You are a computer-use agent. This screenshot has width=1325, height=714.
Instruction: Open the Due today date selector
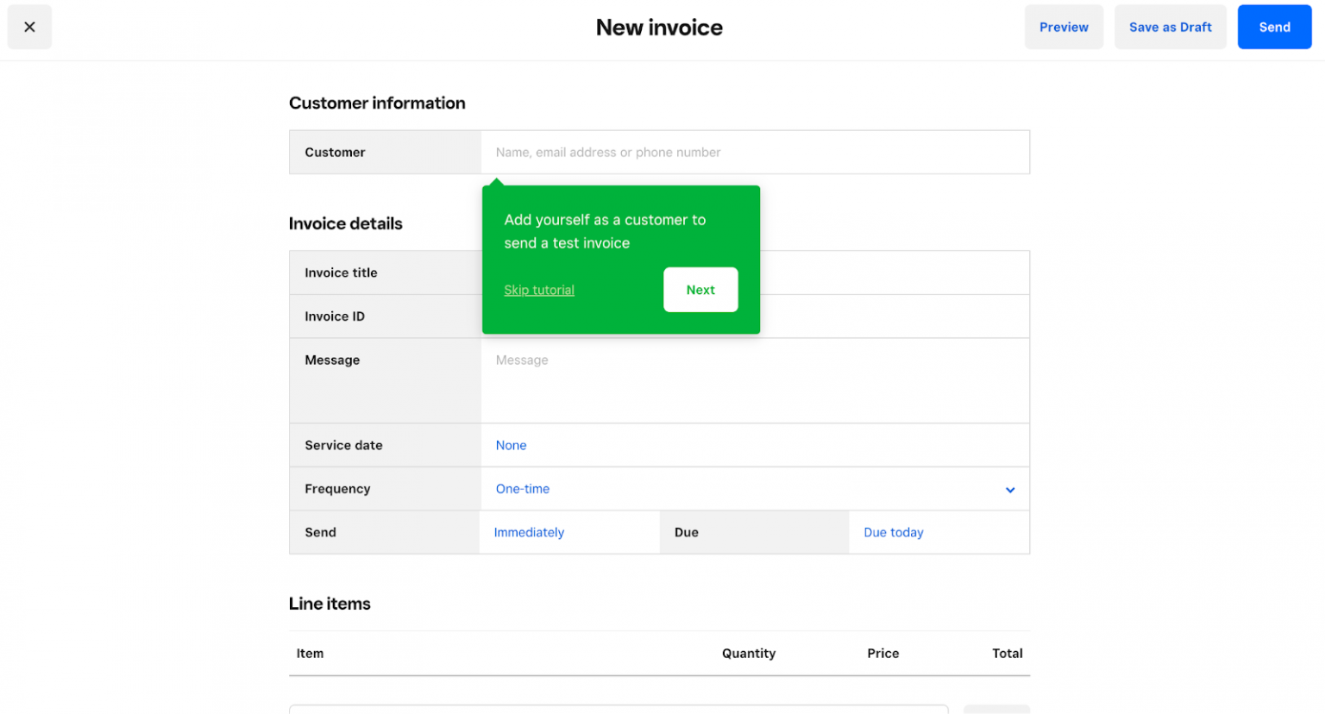[893, 533]
